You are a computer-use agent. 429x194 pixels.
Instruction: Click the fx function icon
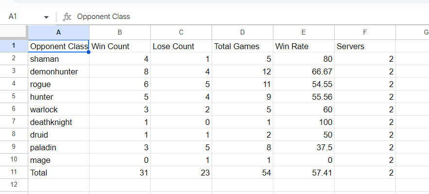(x=67, y=17)
